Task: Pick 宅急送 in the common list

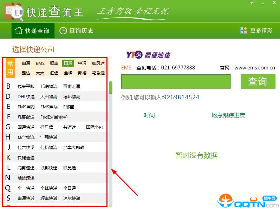Action: [x=98, y=73]
